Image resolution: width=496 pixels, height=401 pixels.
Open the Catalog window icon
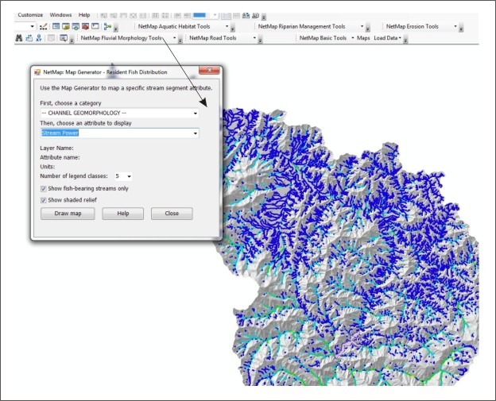click(x=66, y=26)
